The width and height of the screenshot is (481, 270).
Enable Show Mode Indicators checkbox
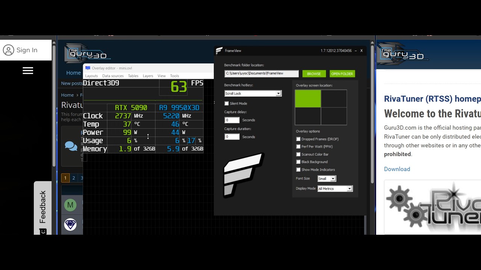coord(298,169)
